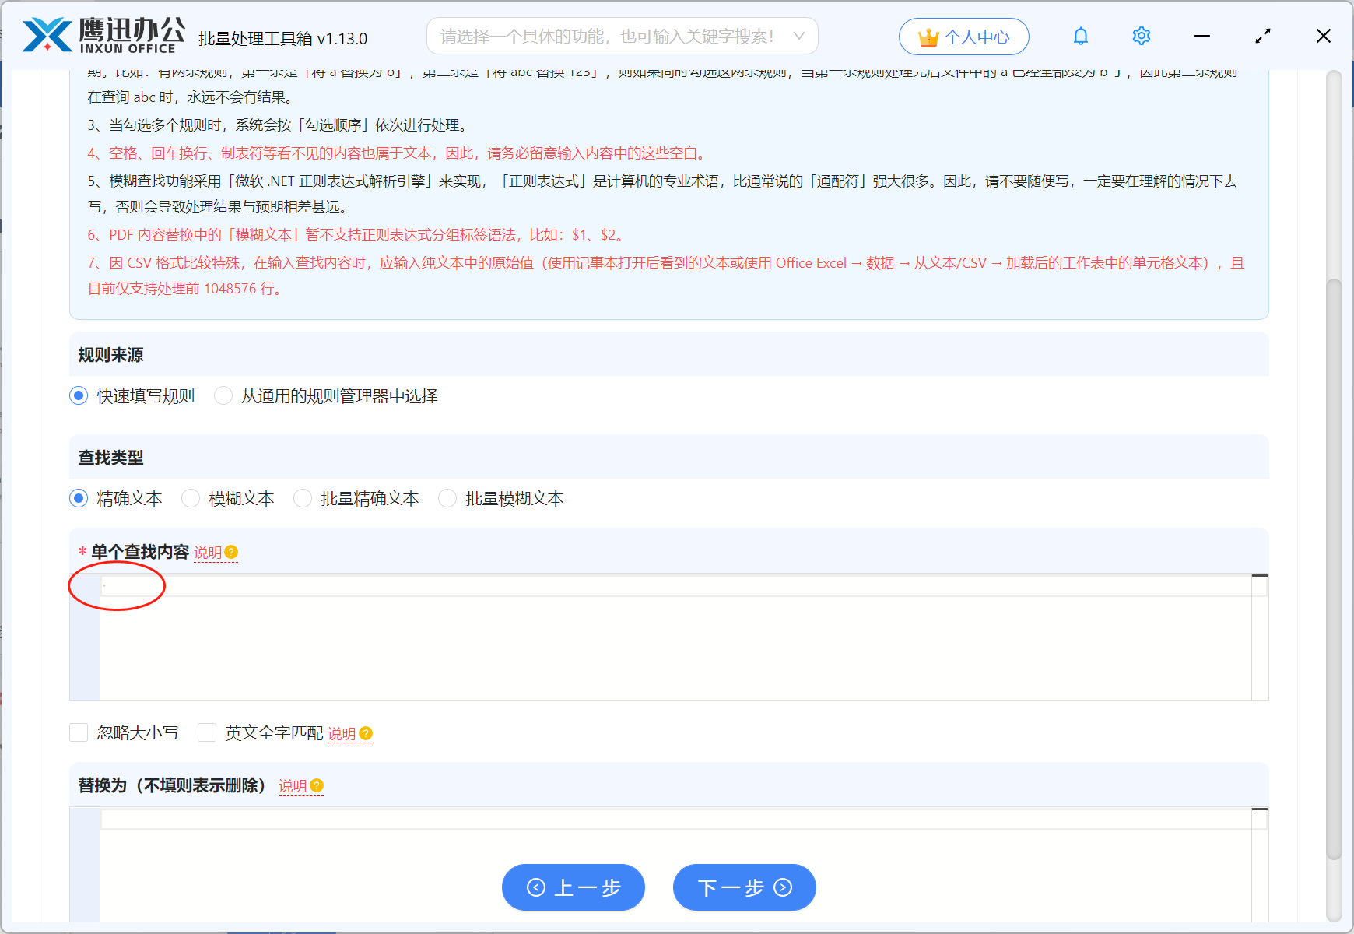The height and width of the screenshot is (934, 1354).
Task: Open help question icon beside 单个查找内容
Action: [x=232, y=552]
